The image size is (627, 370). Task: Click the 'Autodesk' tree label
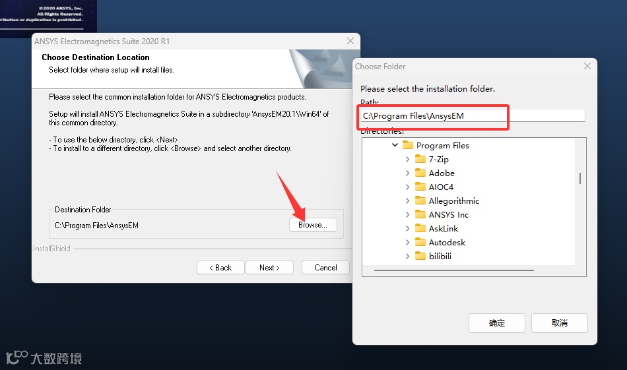click(x=447, y=243)
